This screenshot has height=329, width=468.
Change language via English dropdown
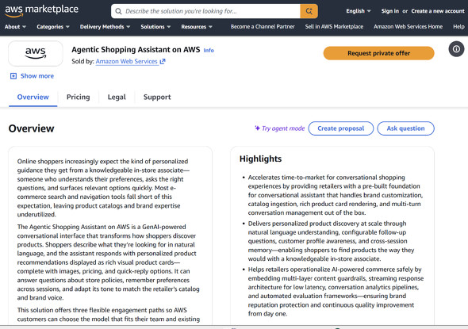[x=359, y=11]
